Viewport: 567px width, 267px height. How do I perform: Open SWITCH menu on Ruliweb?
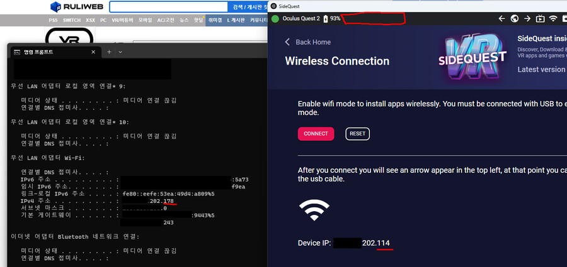tap(72, 20)
